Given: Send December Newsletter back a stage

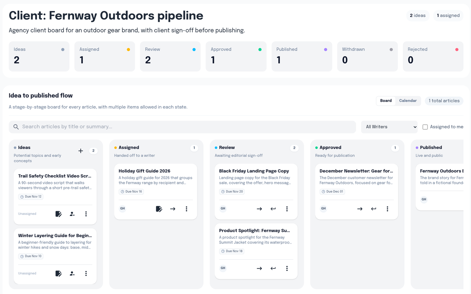Looking at the screenshot, I should point(374,209).
